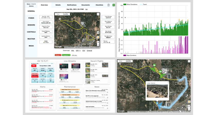216x115 pixels.
Task: Toggle the Trend legend series
Action: tap(143, 4)
